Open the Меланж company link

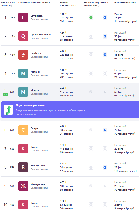(35, 72)
